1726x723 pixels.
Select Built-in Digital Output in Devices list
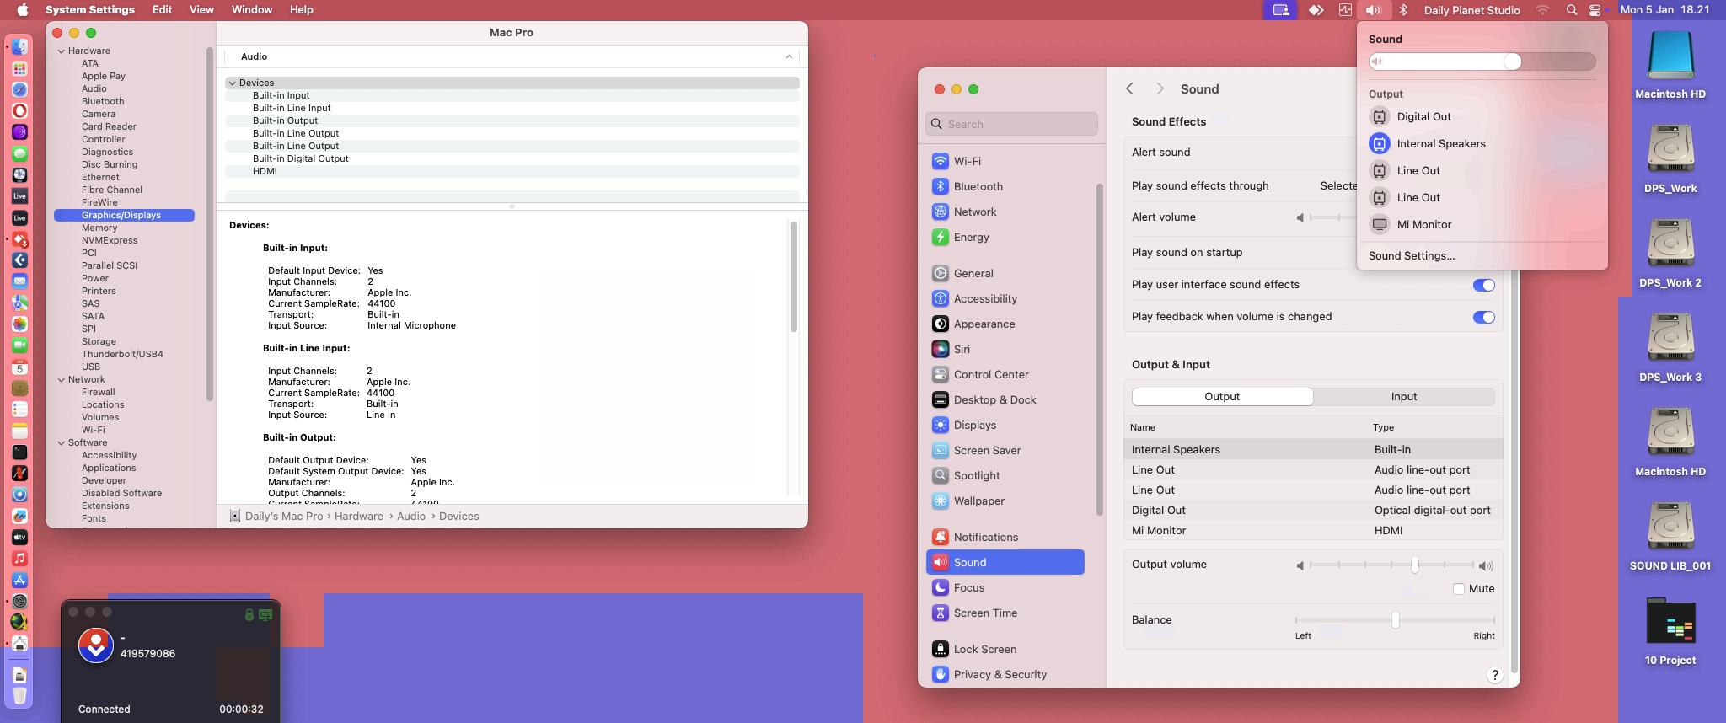[x=512, y=158]
